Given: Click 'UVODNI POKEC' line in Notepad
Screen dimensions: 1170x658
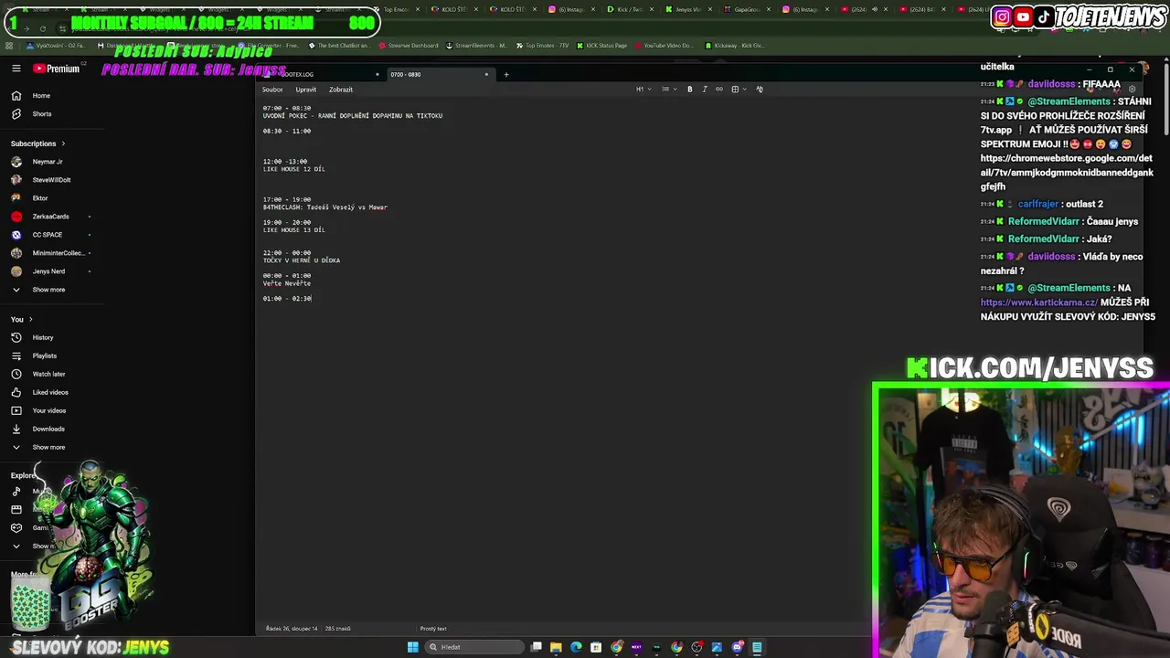Looking at the screenshot, I should (x=353, y=116).
